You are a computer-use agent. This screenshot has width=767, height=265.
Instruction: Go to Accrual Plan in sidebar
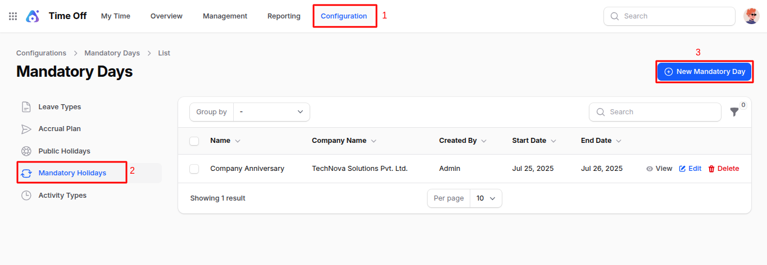click(60, 129)
